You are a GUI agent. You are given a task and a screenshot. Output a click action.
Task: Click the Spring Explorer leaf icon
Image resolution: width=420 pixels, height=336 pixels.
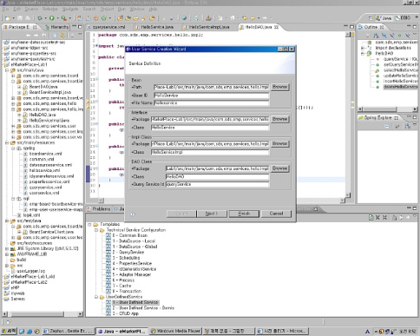(360, 118)
